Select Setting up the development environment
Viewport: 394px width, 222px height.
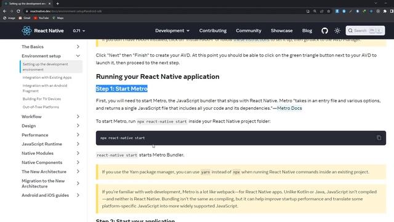pos(51,67)
